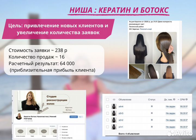Image resolution: width=196 pixels, height=140 pixels.
Task: Open the 'Запись по ссылке' menu tile
Action: pos(20,132)
